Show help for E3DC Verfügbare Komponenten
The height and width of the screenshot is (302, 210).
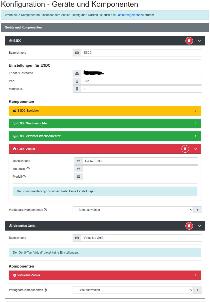pyautogui.click(x=45, y=210)
